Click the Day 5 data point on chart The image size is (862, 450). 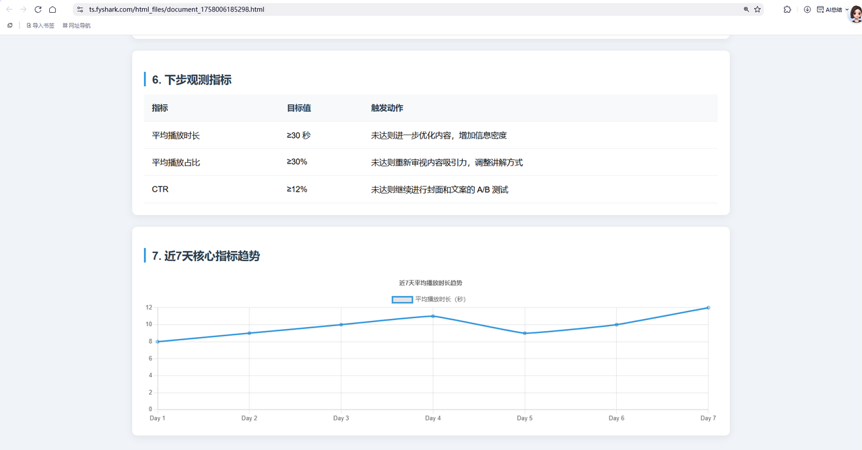point(525,333)
